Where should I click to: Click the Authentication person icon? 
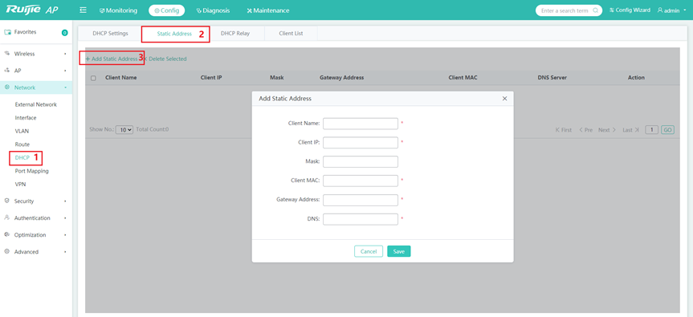click(6, 217)
